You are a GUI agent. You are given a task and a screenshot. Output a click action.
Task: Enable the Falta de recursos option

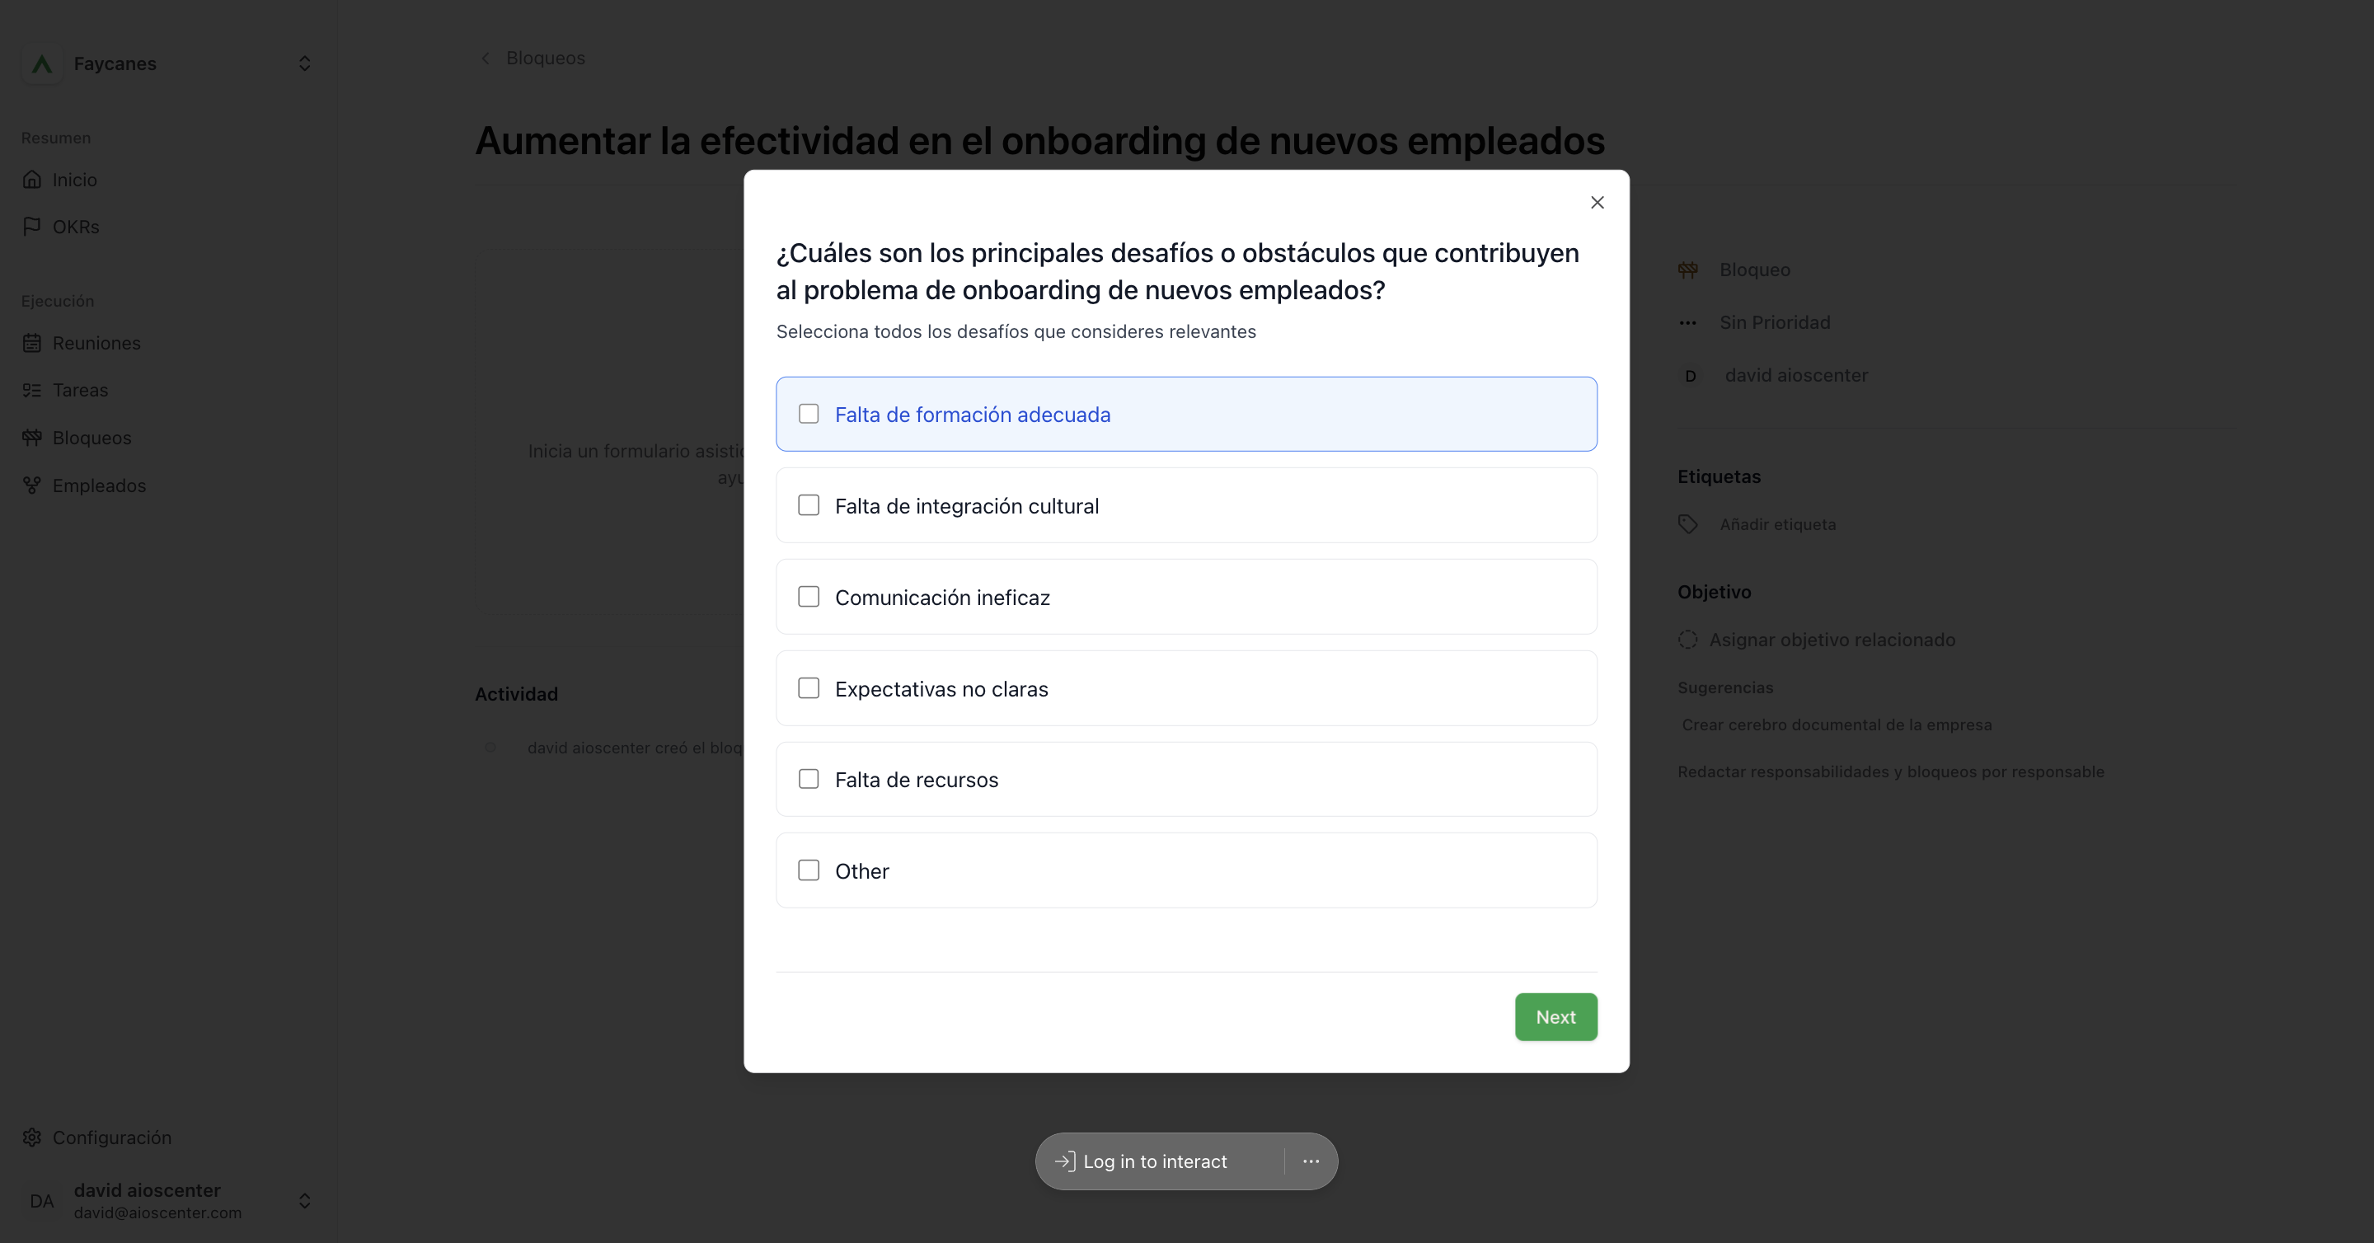coord(808,779)
